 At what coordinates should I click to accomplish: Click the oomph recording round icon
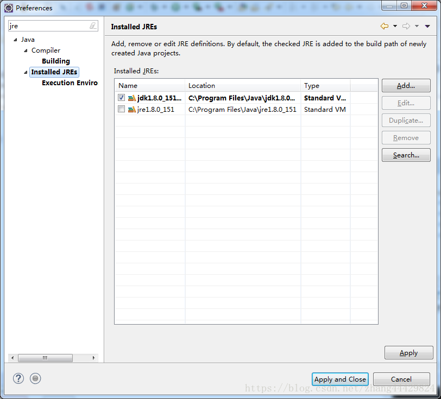(35, 378)
